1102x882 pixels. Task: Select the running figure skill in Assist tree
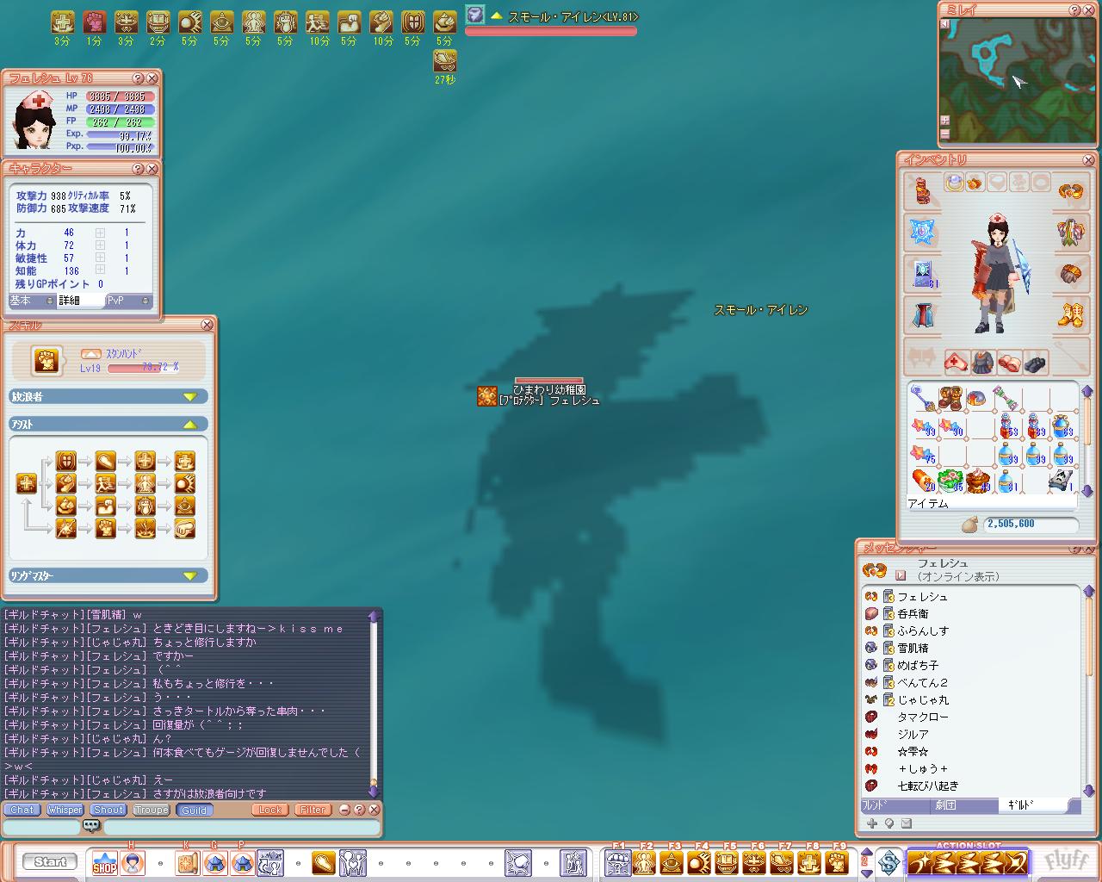106,483
